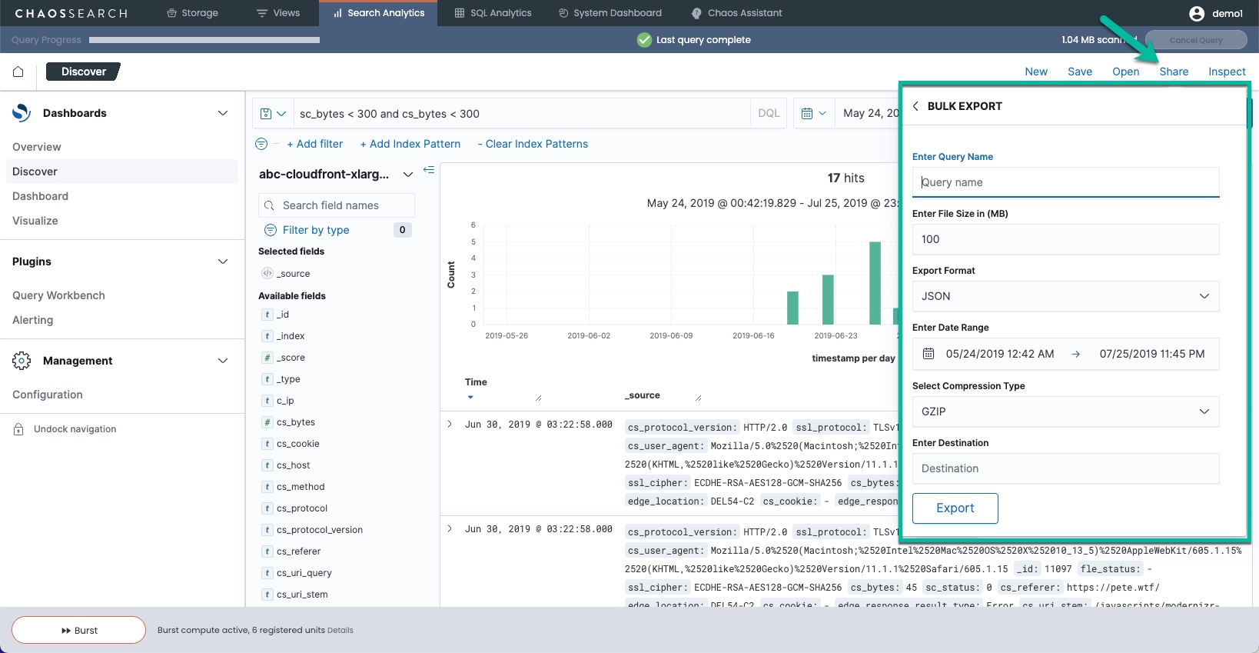Click the New menu item
1259x653 pixels.
tap(1036, 72)
